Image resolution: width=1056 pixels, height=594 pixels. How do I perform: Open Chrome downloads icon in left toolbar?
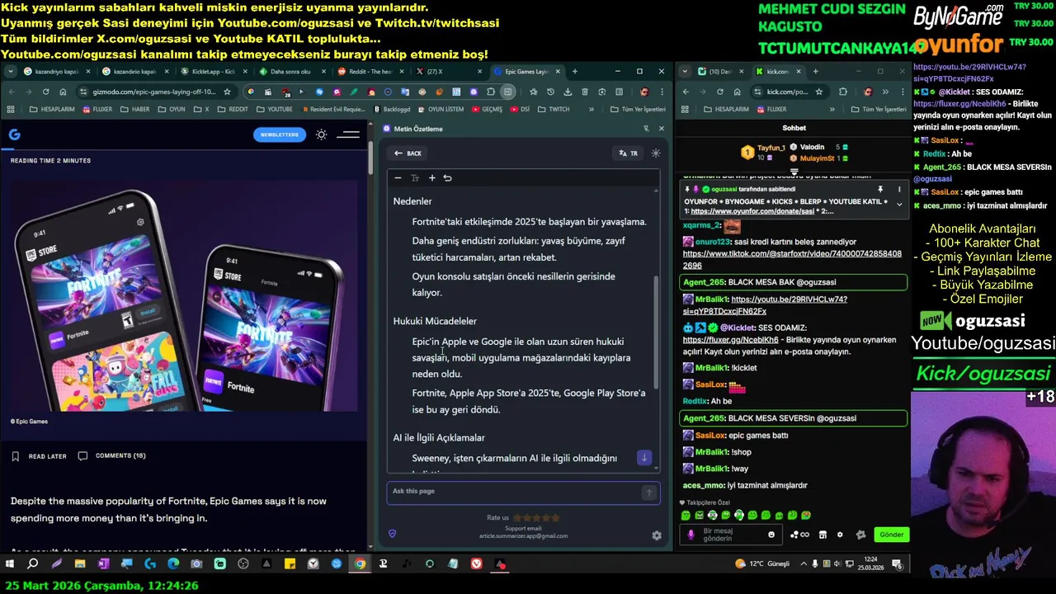click(567, 92)
